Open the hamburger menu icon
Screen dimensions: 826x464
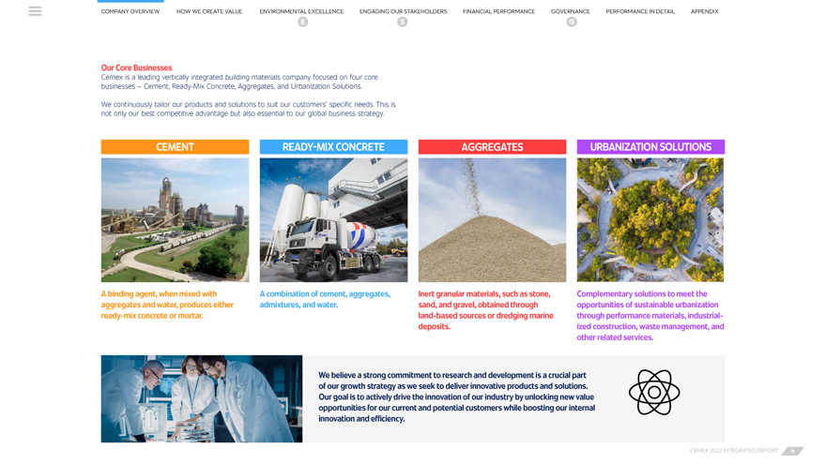point(36,11)
